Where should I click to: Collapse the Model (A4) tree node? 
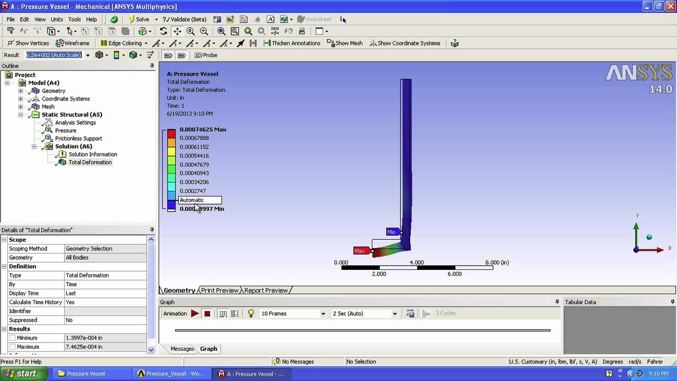pyautogui.click(x=7, y=83)
